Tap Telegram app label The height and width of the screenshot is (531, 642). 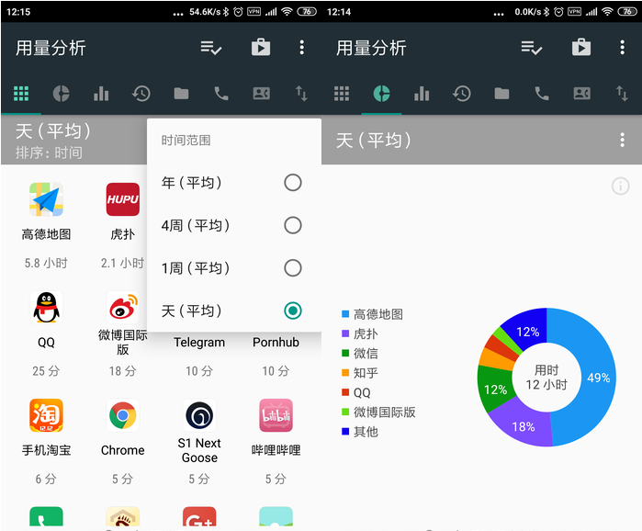point(199,343)
